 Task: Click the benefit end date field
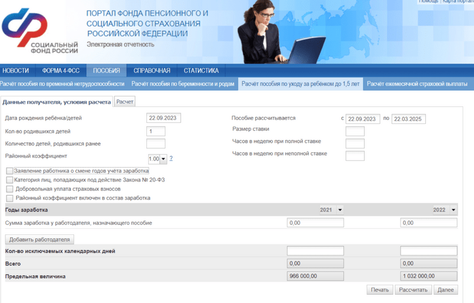pyautogui.click(x=409, y=119)
